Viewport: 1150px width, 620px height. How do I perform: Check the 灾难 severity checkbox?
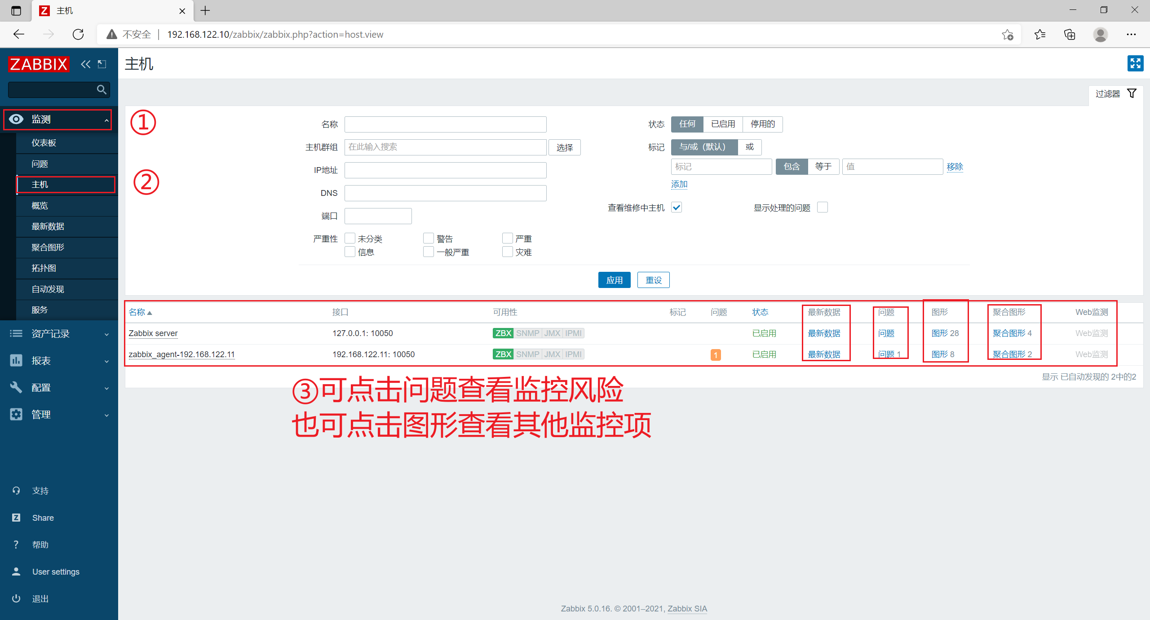[x=508, y=252]
